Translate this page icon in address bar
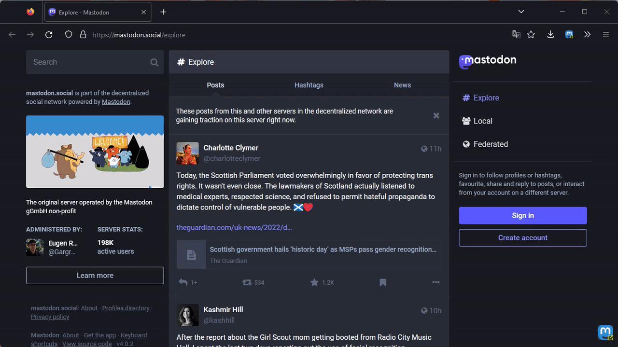Viewport: 618px width, 347px height. point(517,35)
